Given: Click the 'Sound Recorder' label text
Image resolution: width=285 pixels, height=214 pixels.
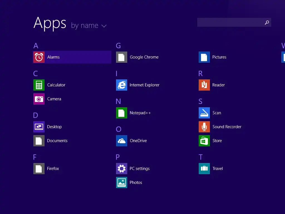Looking at the screenshot, I should pos(227,127).
